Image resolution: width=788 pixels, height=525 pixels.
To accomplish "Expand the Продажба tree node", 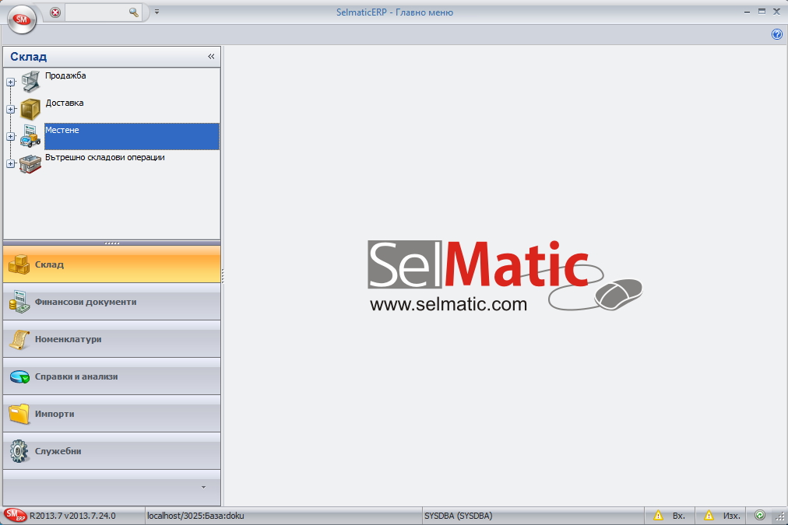I will (11, 82).
